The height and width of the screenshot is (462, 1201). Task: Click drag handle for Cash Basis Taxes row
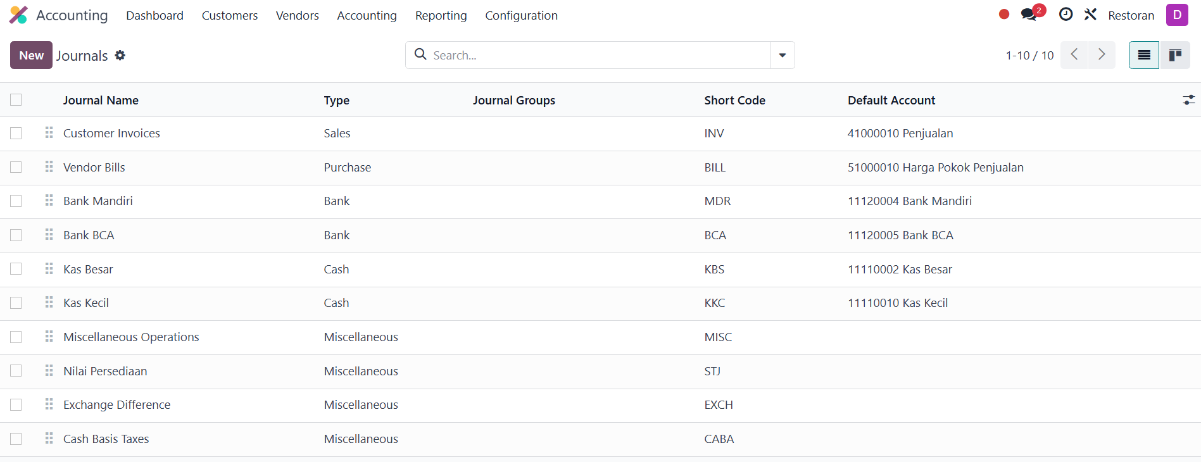pos(49,439)
